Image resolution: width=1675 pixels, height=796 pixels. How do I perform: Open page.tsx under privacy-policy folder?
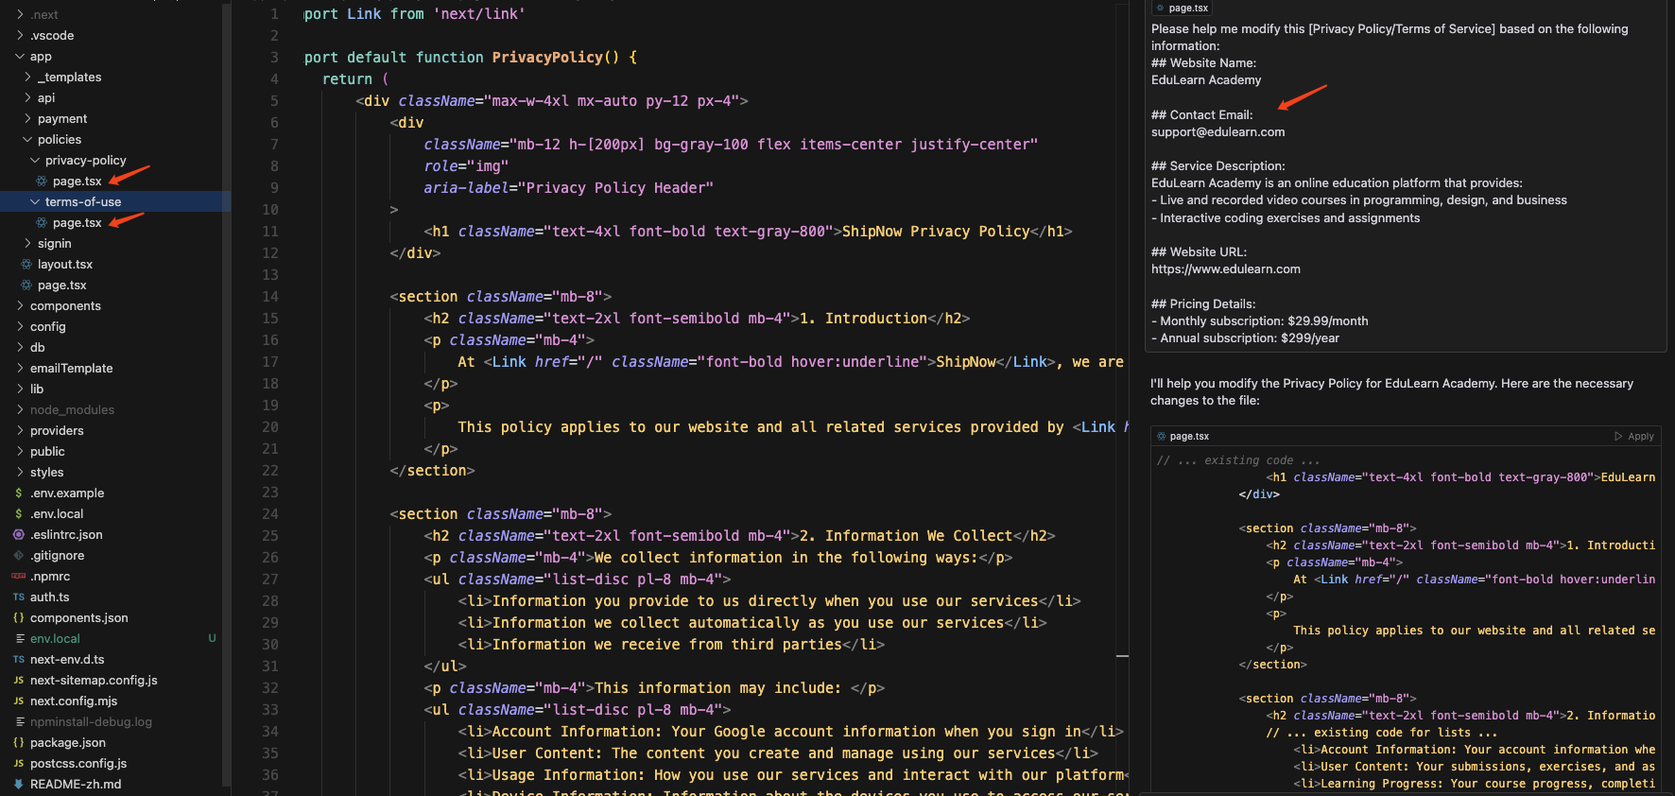(x=77, y=181)
